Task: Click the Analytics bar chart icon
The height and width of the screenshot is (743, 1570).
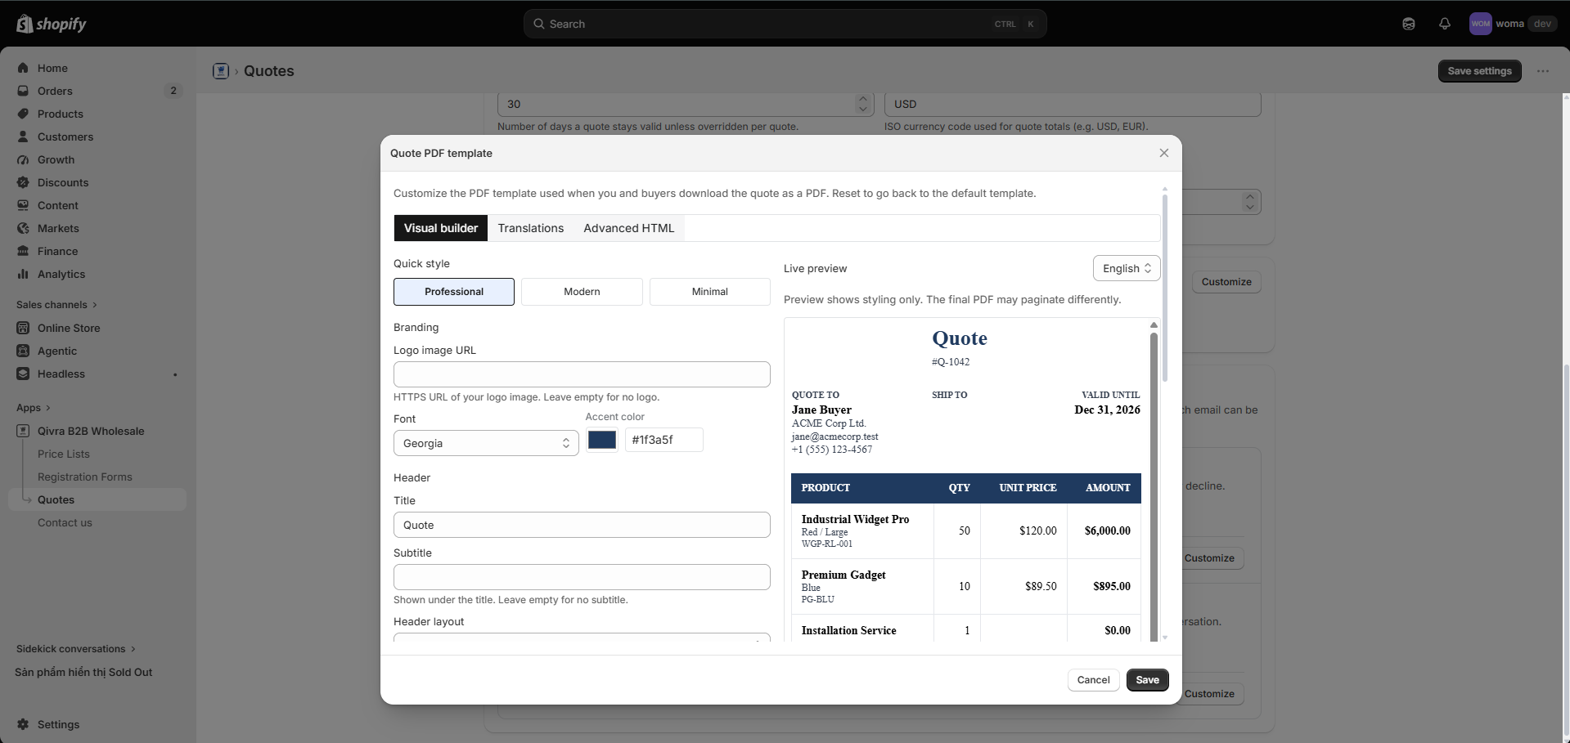Action: click(x=23, y=274)
